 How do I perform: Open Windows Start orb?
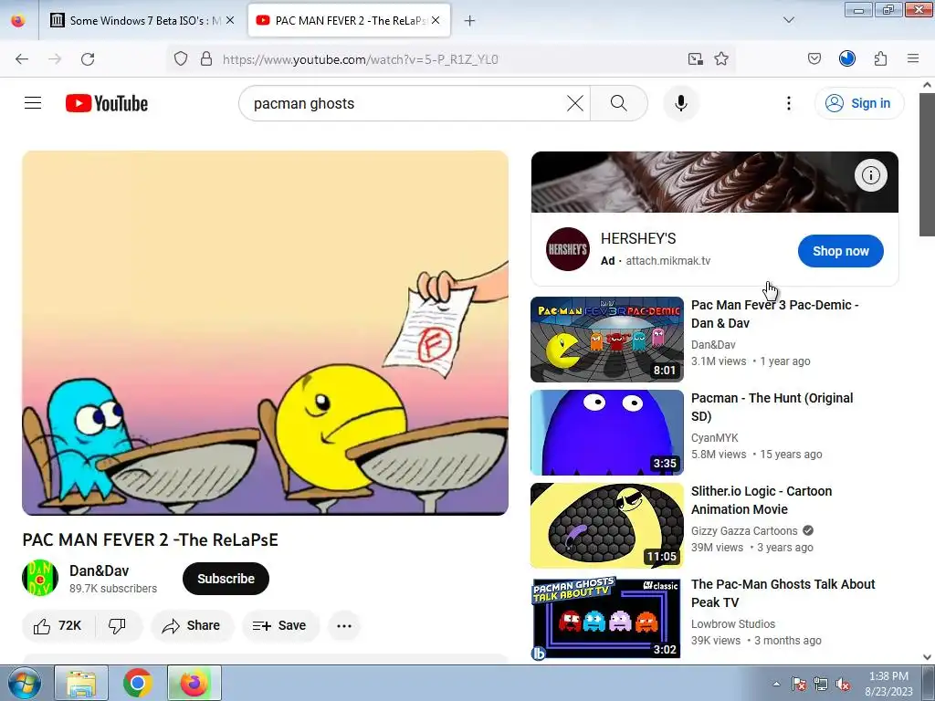[25, 683]
